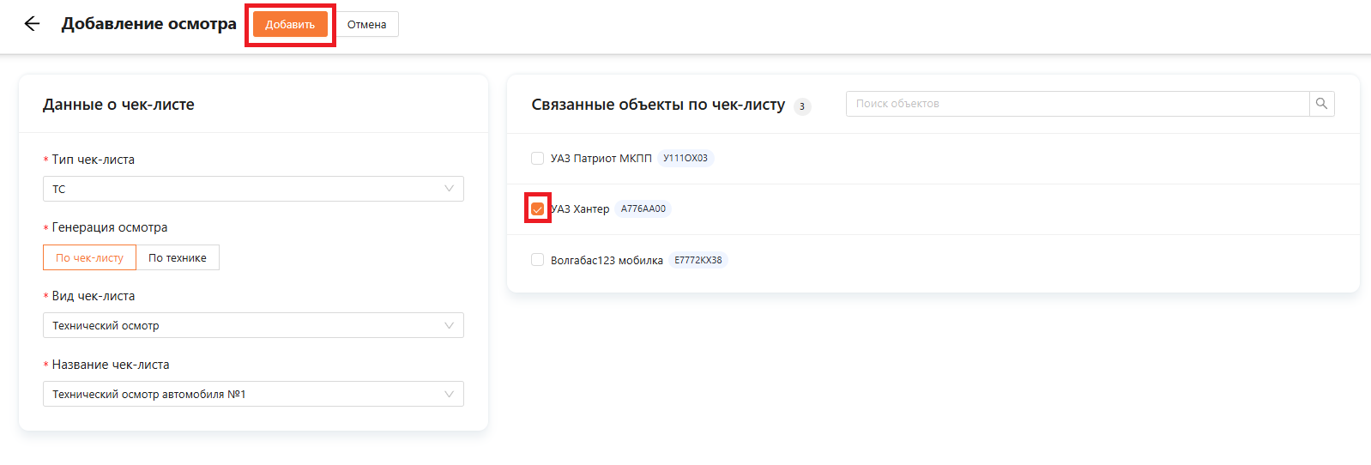Click the УАЗ Хантер label
The image size is (1371, 465).
pos(581,208)
